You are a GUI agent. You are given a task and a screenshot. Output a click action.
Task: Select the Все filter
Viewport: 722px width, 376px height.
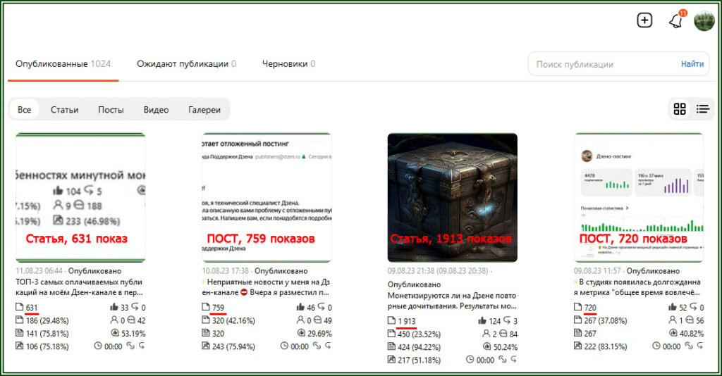[x=25, y=110]
